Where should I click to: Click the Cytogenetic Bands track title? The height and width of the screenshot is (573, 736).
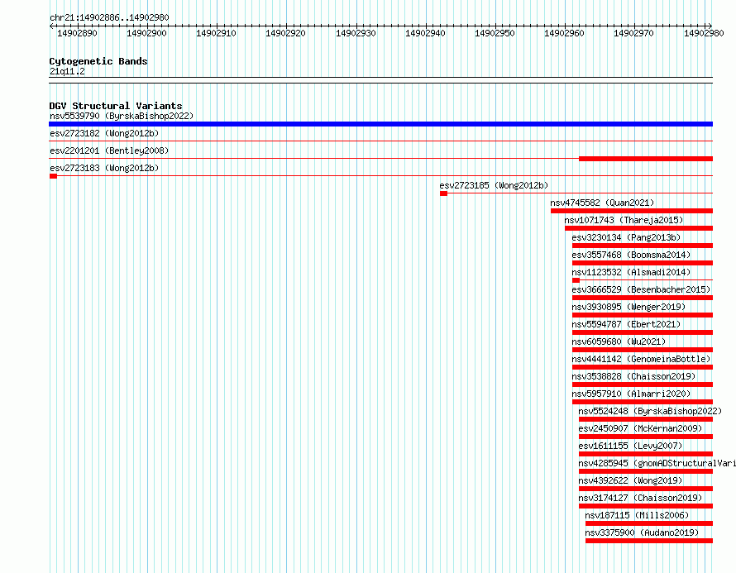pos(98,61)
